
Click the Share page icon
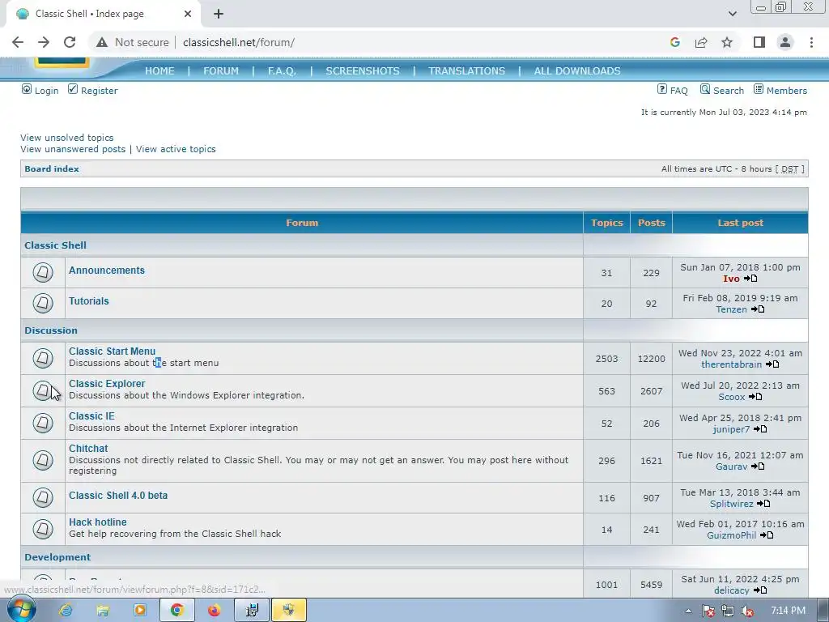(x=701, y=42)
